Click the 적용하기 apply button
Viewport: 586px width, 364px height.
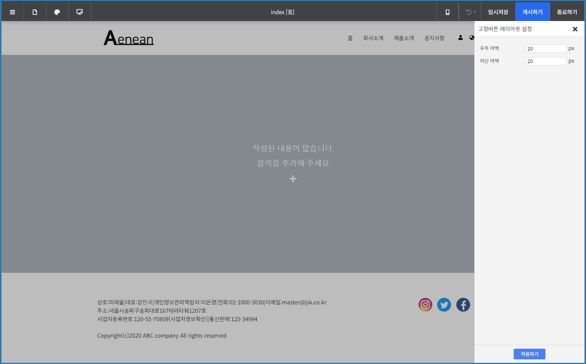point(529,354)
